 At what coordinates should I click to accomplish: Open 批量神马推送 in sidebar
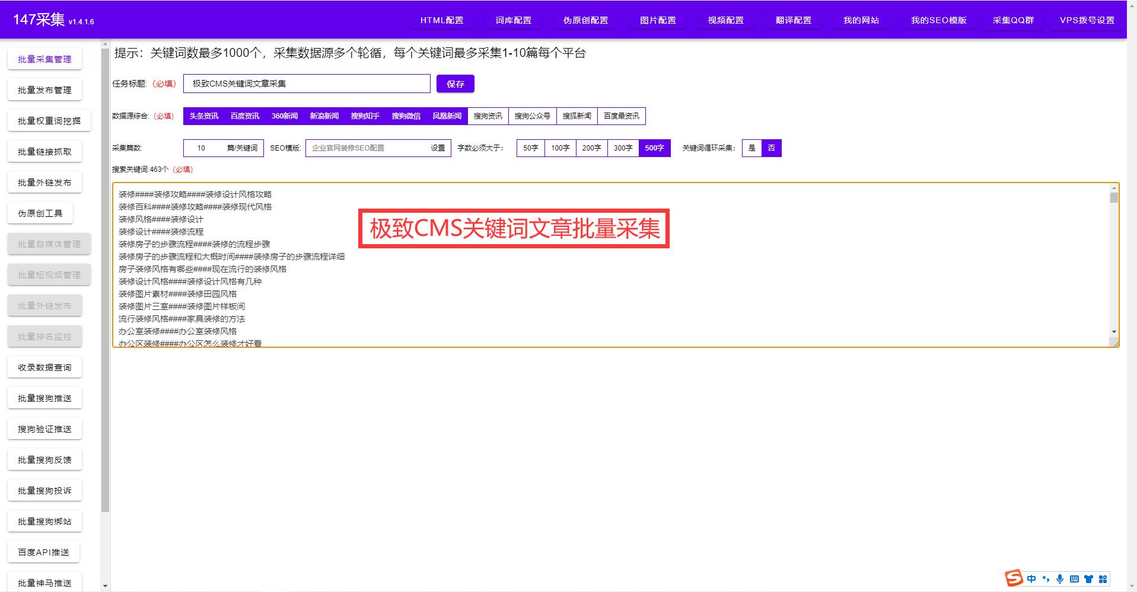pos(44,583)
